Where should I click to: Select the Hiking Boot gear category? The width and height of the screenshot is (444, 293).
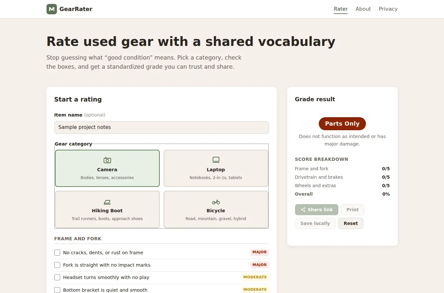pyautogui.click(x=107, y=209)
